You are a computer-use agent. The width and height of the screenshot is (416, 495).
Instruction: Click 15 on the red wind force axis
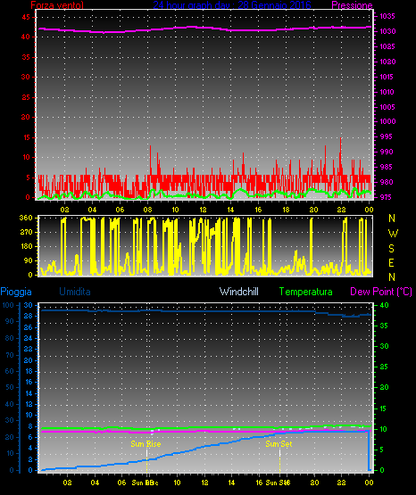(26, 137)
